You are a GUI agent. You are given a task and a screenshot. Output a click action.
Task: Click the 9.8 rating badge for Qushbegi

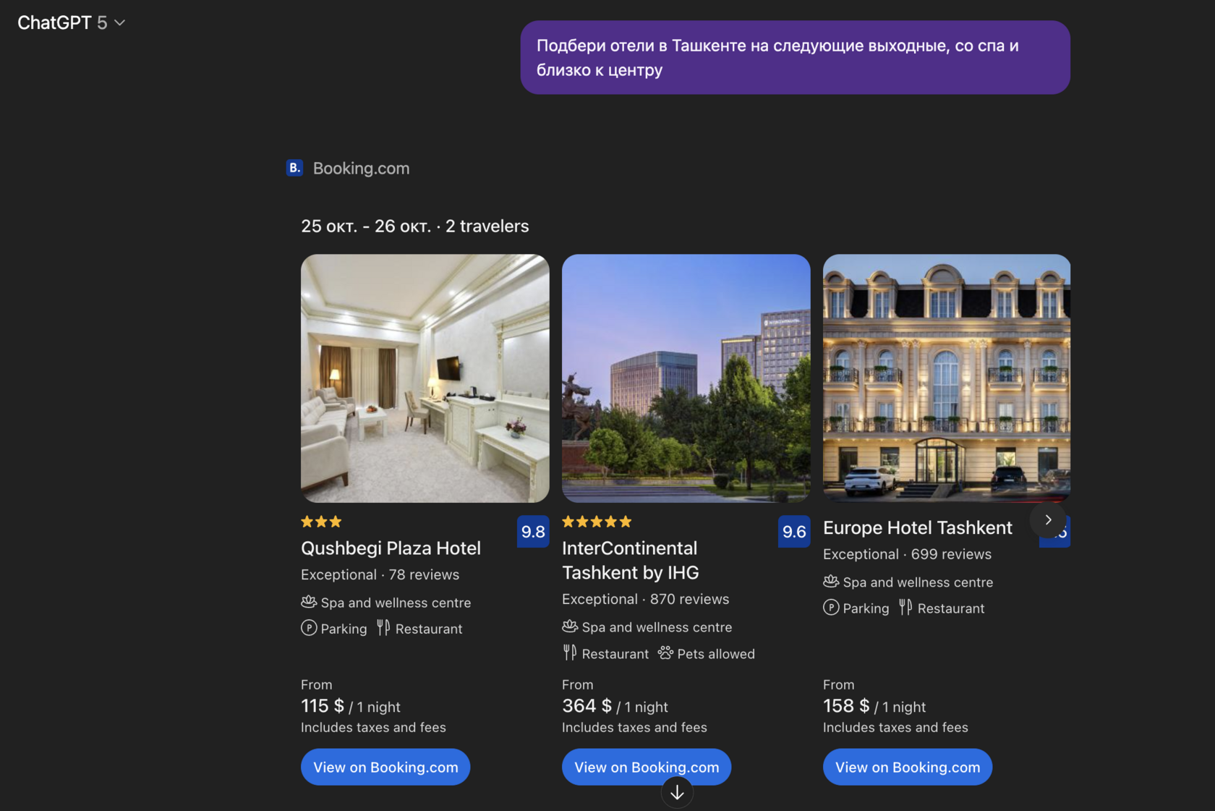[x=533, y=532]
